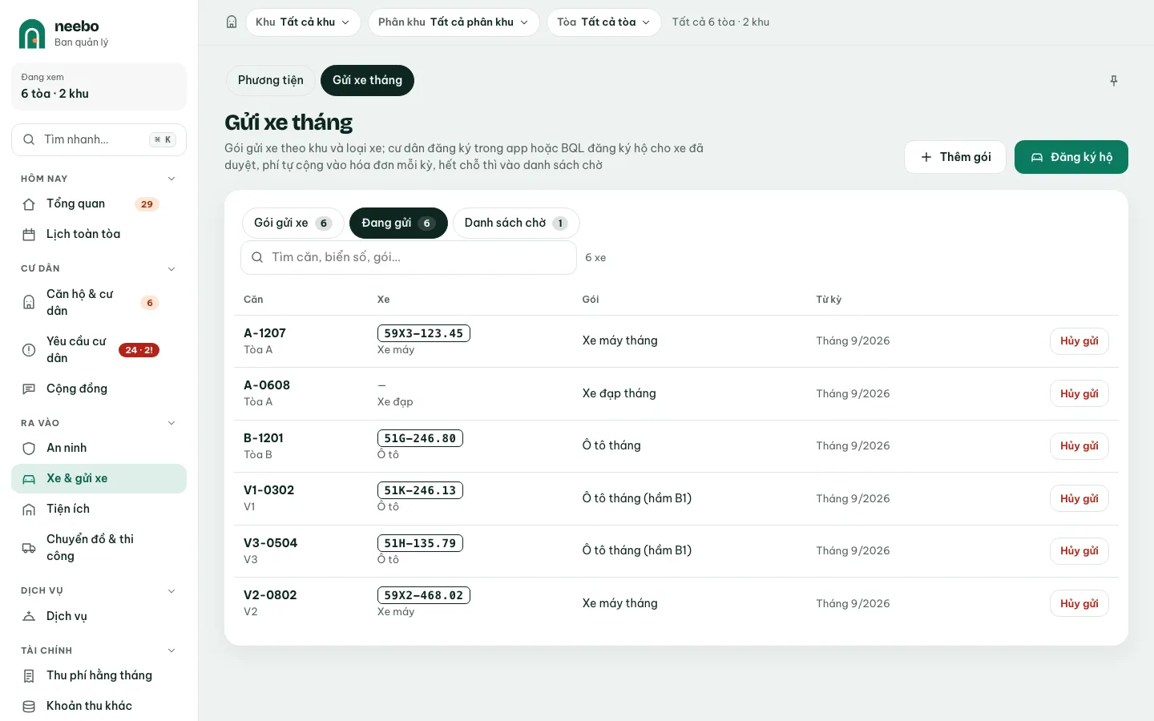Image resolution: width=1154 pixels, height=721 pixels.
Task: Open Cộng đồng chat icon
Action: pyautogui.click(x=29, y=389)
